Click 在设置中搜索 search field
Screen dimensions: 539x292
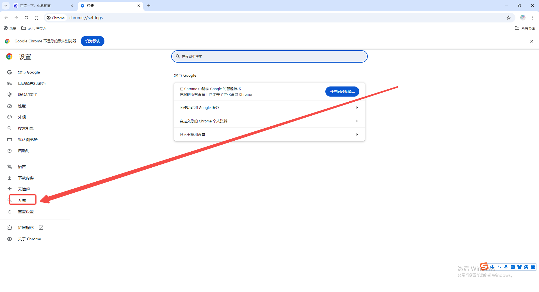click(269, 56)
